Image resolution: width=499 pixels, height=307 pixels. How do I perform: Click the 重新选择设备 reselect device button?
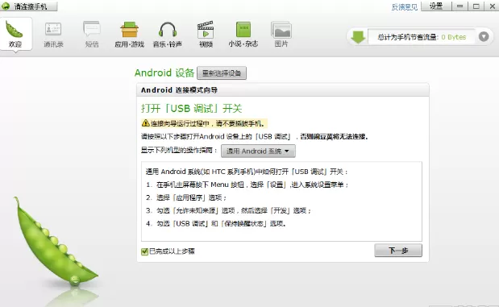[x=222, y=73]
